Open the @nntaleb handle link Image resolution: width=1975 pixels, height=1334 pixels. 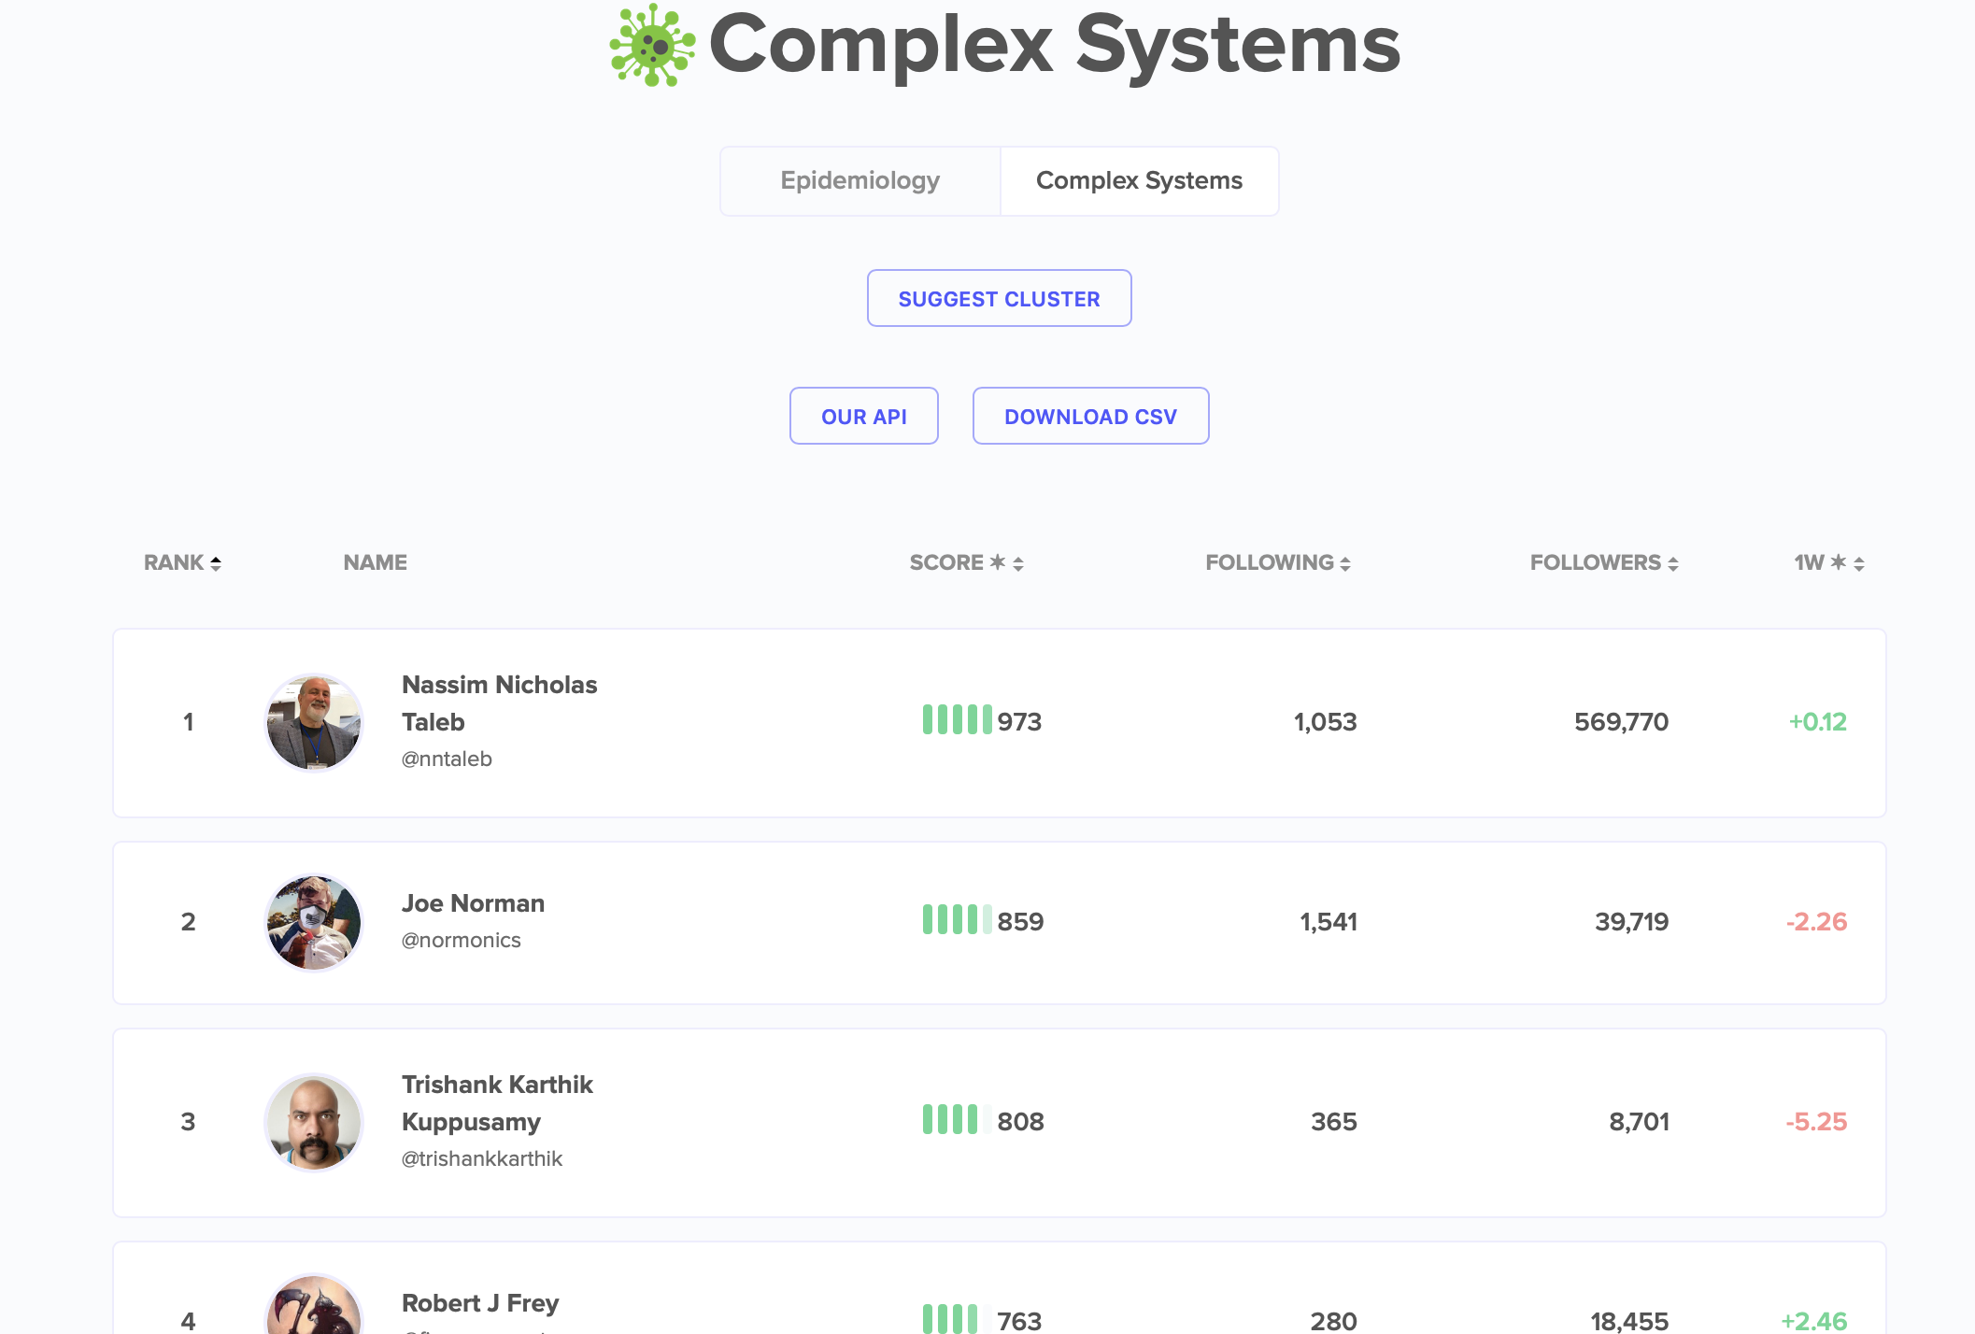pyautogui.click(x=447, y=759)
